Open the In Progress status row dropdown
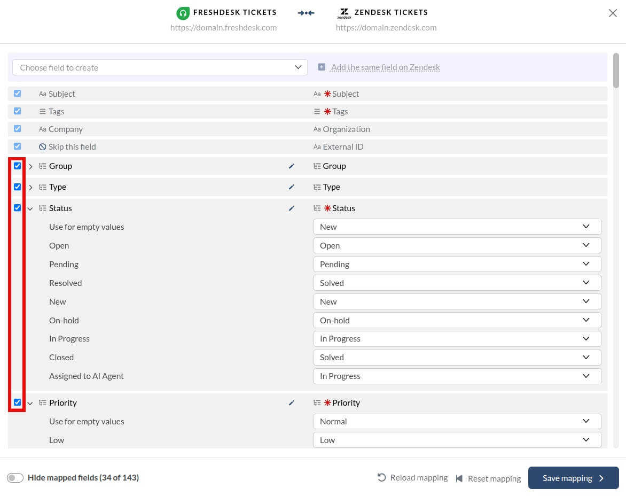This screenshot has height=496, width=626. 457,339
